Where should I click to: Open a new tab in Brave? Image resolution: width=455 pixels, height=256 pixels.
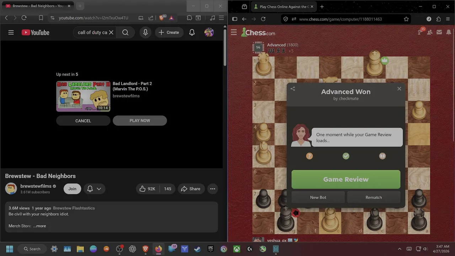click(80, 6)
